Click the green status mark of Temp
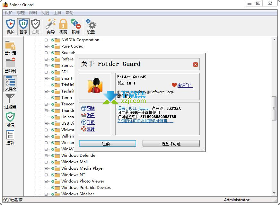The height and width of the screenshot is (205, 280). (53, 98)
